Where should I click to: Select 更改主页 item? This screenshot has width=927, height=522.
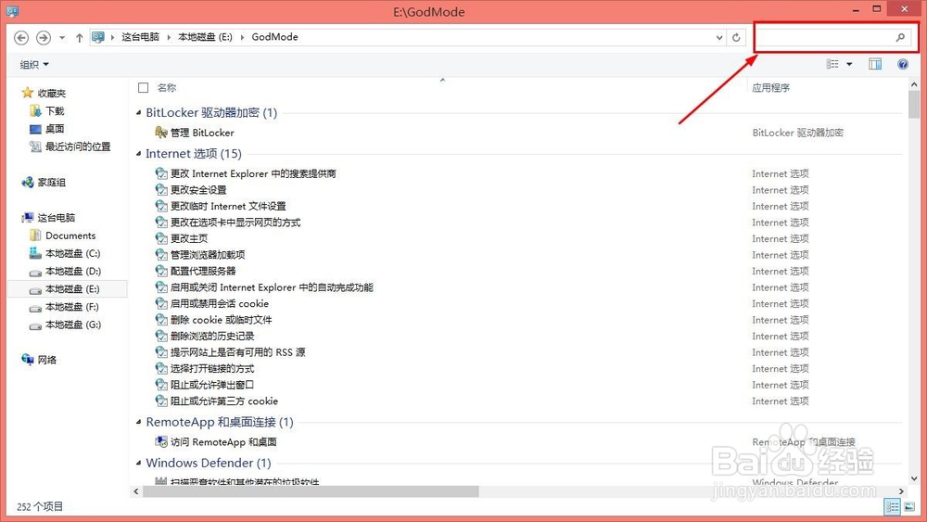[x=188, y=239]
